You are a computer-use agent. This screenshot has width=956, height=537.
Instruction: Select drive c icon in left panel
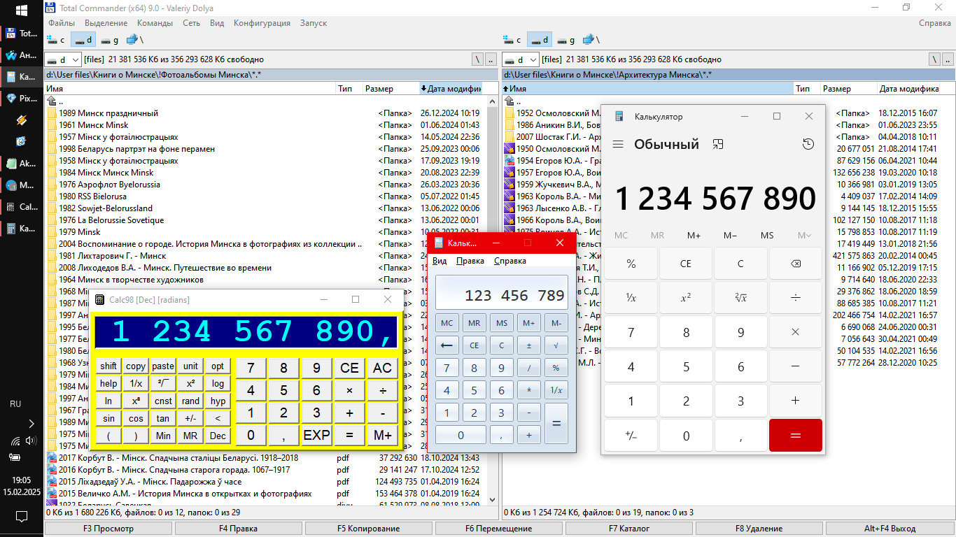pyautogui.click(x=56, y=40)
